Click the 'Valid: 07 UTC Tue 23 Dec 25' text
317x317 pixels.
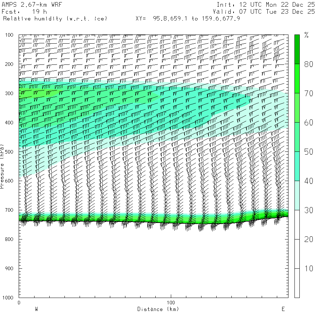pyautogui.click(x=263, y=12)
